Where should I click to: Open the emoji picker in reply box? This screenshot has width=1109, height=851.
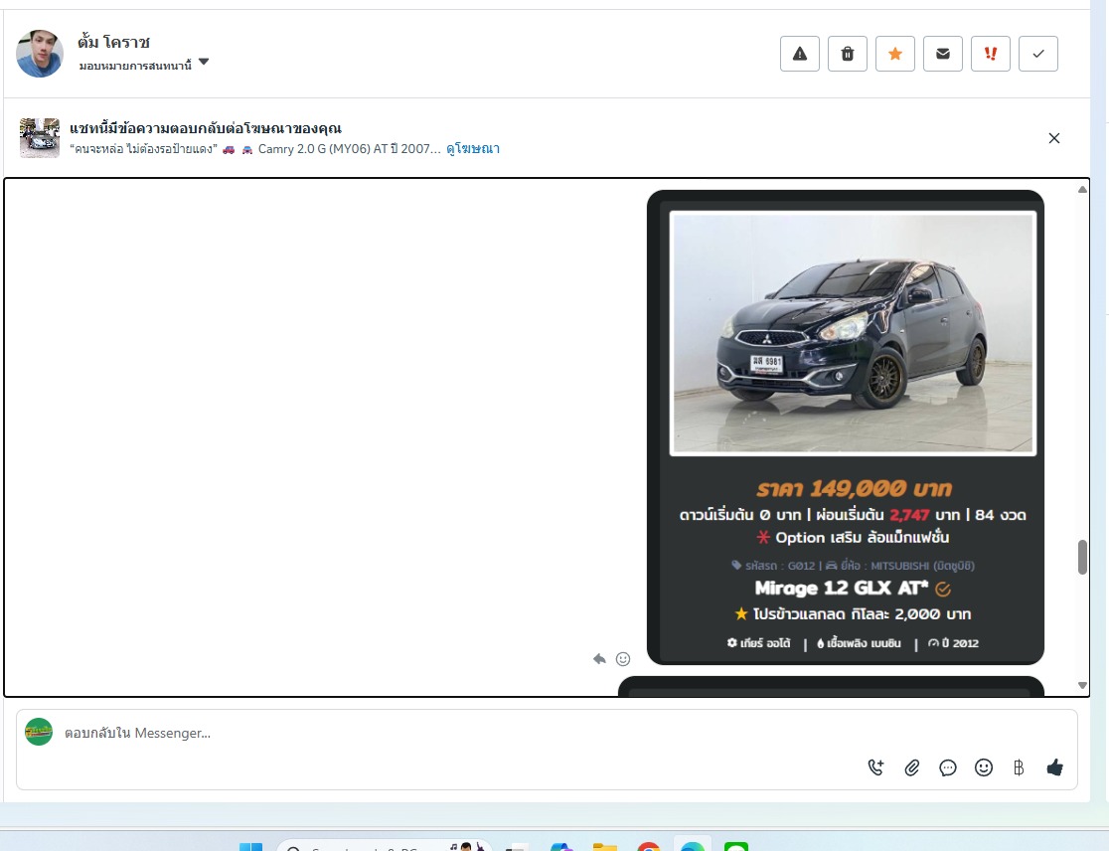pos(983,767)
